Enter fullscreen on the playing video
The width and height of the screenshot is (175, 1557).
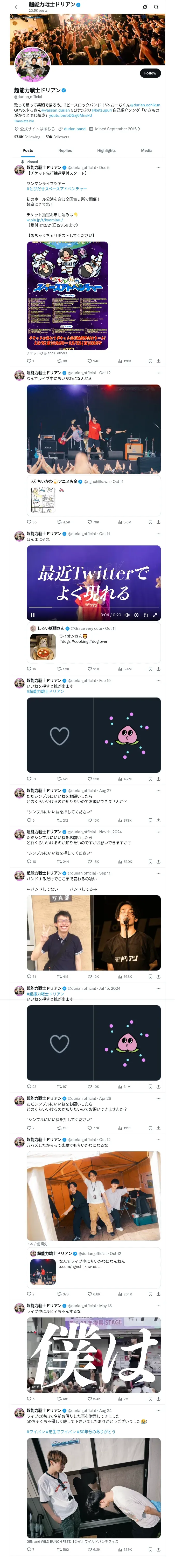[x=155, y=615]
